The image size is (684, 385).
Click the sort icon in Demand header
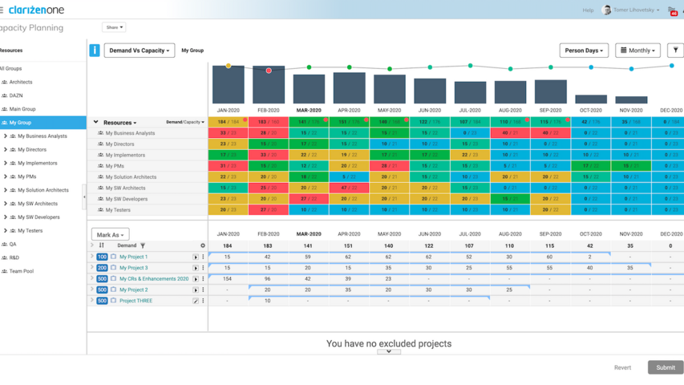click(102, 245)
